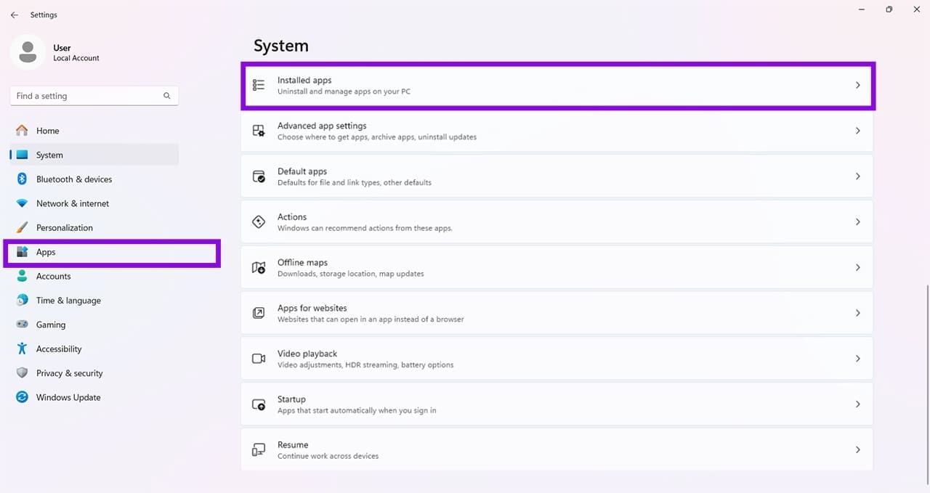The width and height of the screenshot is (930, 493).
Task: Click the Accounts person icon
Action: click(x=22, y=276)
